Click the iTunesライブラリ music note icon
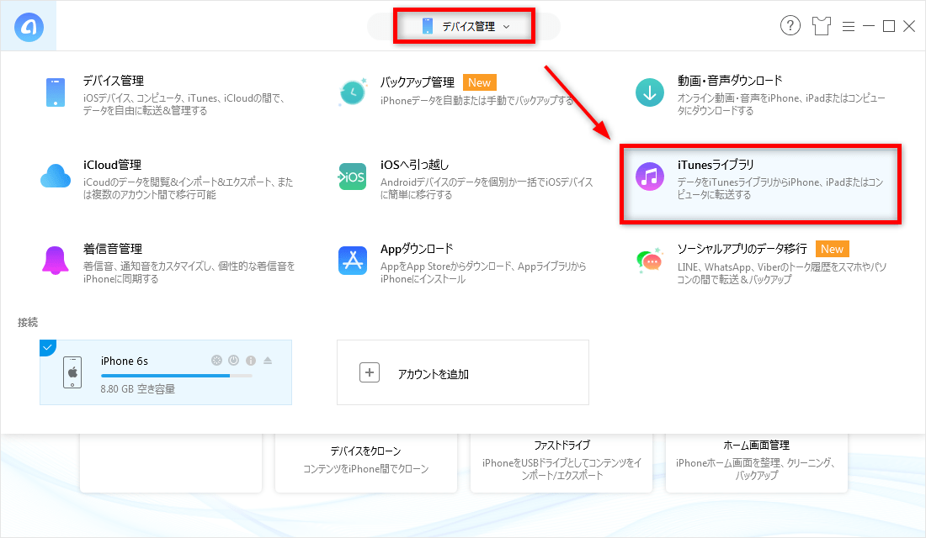The image size is (926, 538). click(x=650, y=177)
